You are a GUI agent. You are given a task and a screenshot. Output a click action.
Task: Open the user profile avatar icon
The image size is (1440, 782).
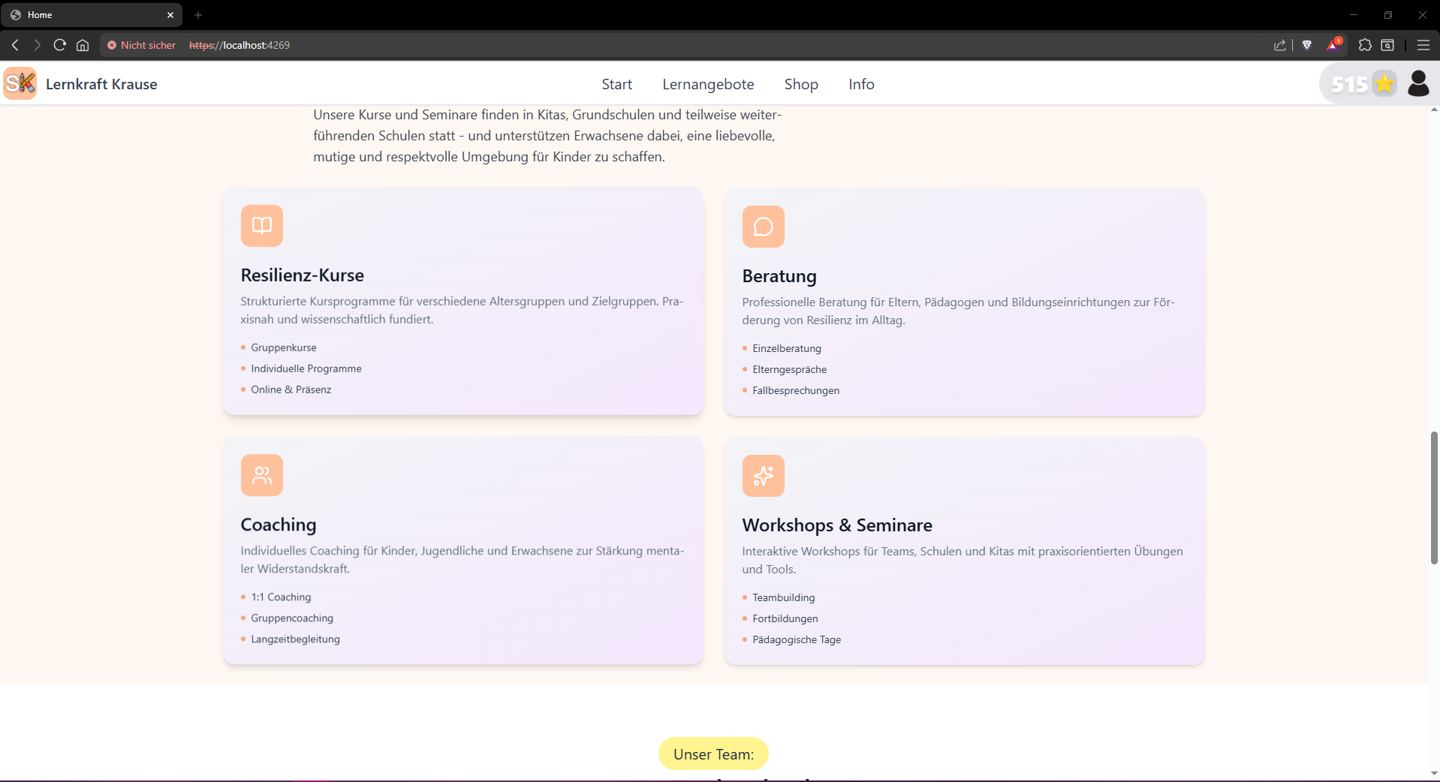pos(1417,83)
